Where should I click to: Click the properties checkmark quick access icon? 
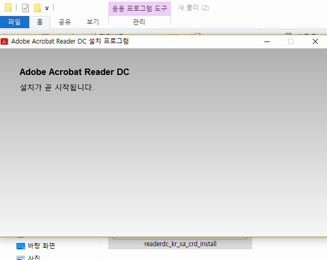click(x=25, y=8)
